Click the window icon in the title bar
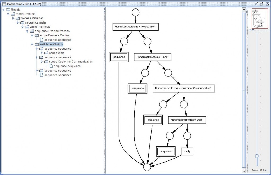This screenshot has height=175, width=271. click(4, 4)
